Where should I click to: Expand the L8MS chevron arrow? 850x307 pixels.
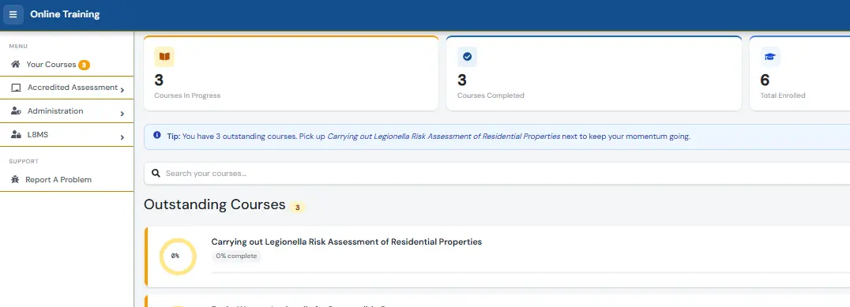tap(122, 137)
